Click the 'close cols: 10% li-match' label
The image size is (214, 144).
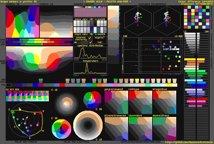[x=90, y=19]
